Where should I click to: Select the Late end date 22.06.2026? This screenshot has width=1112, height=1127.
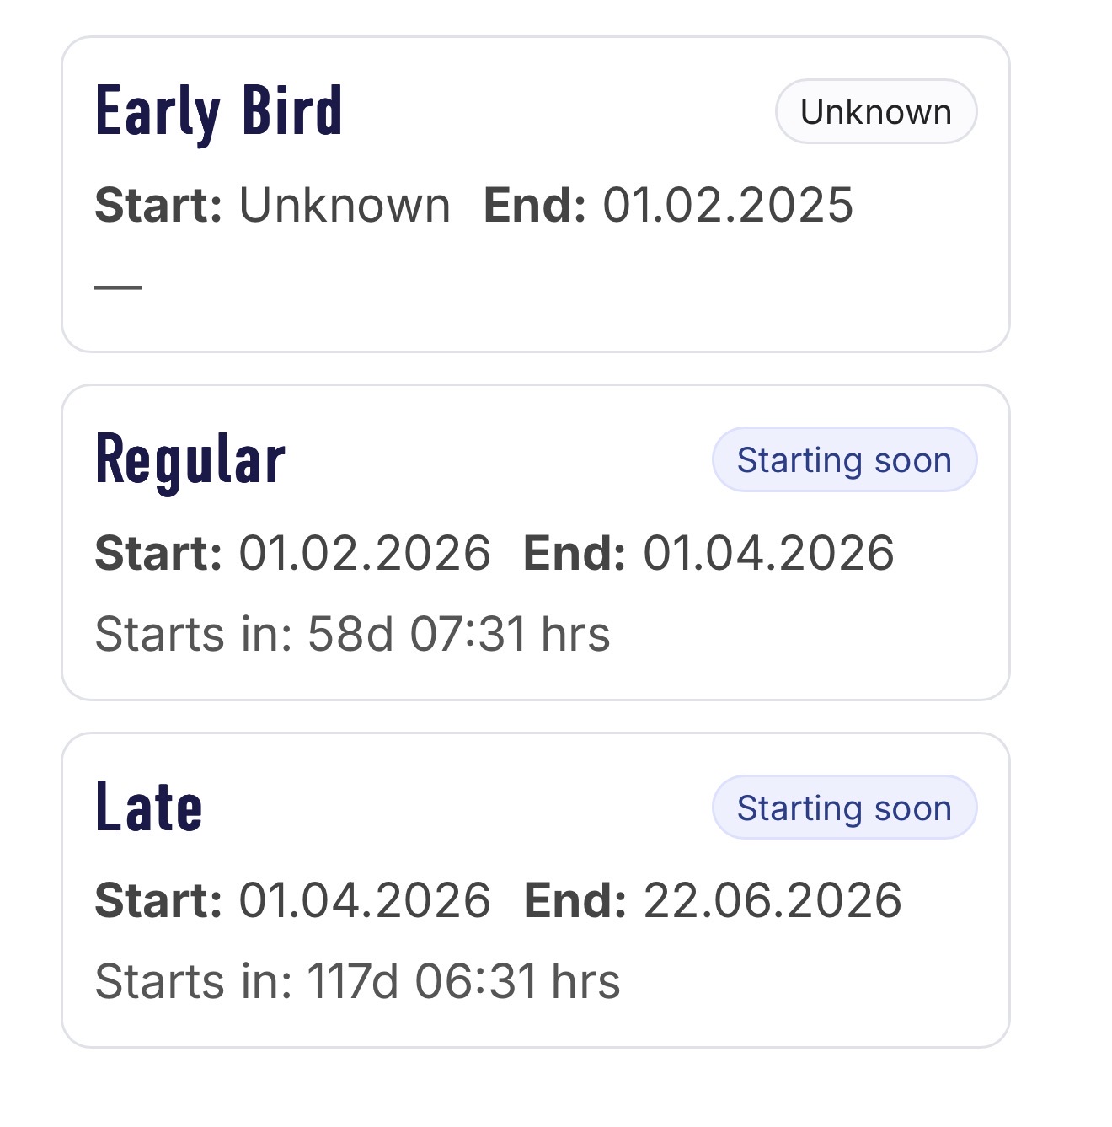tap(773, 901)
